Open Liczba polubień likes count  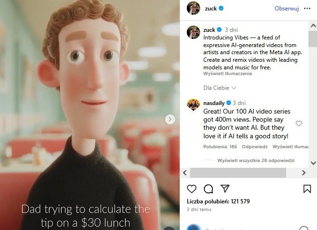(218, 201)
